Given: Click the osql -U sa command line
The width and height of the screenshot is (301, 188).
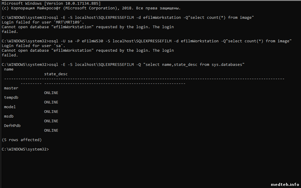Looking at the screenshot, I should pyautogui.click(x=146, y=41).
